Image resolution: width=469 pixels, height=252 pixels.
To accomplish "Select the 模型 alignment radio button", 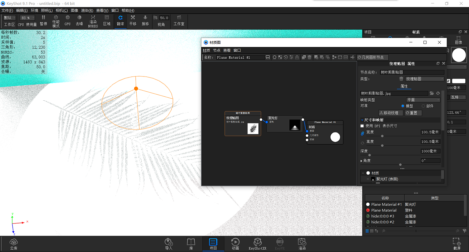I will click(x=403, y=106).
